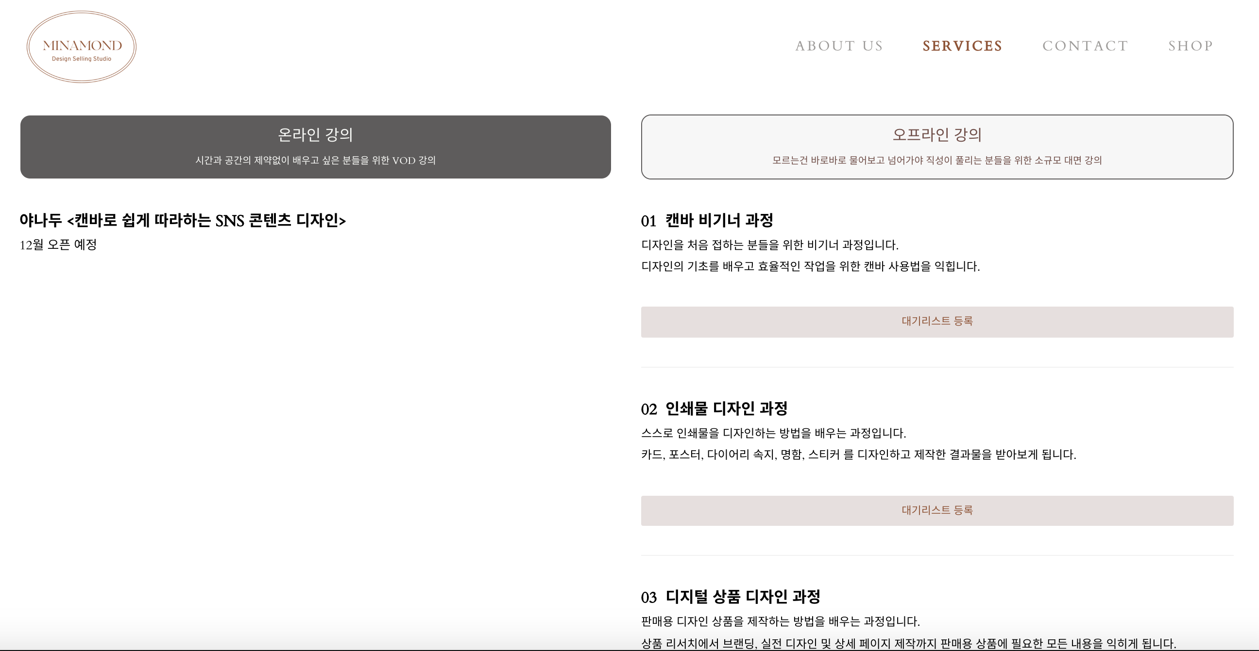The width and height of the screenshot is (1259, 651).
Task: Click the 01 캔바 비기너 과정 heading
Action: pos(707,221)
